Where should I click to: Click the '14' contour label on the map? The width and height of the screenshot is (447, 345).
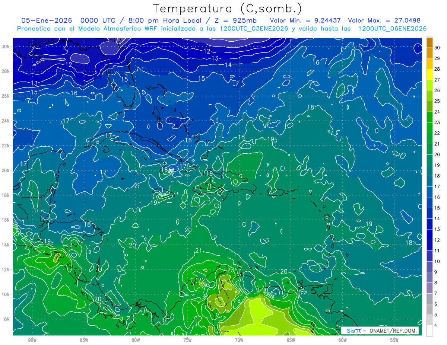coord(228,65)
